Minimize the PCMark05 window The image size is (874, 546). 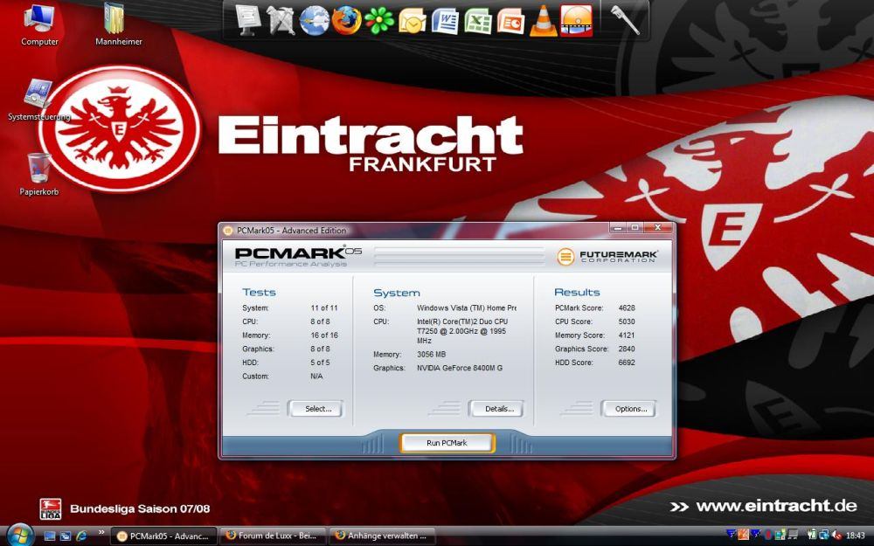pyautogui.click(x=618, y=227)
